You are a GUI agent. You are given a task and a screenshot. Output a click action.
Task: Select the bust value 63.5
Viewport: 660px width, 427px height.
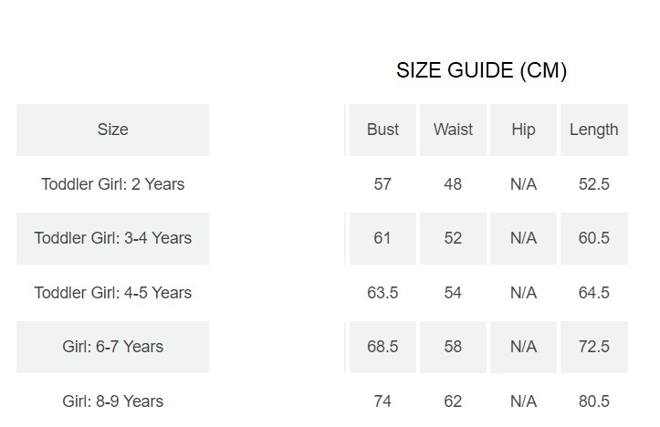tap(382, 293)
